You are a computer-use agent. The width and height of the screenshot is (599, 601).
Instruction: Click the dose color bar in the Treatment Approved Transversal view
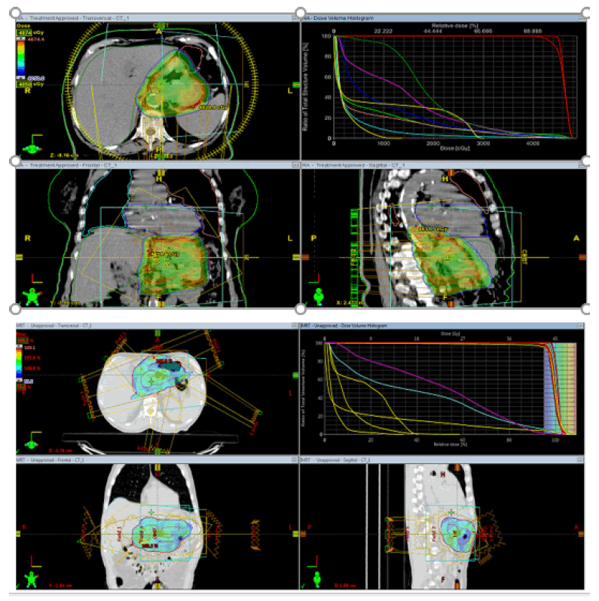(20, 58)
